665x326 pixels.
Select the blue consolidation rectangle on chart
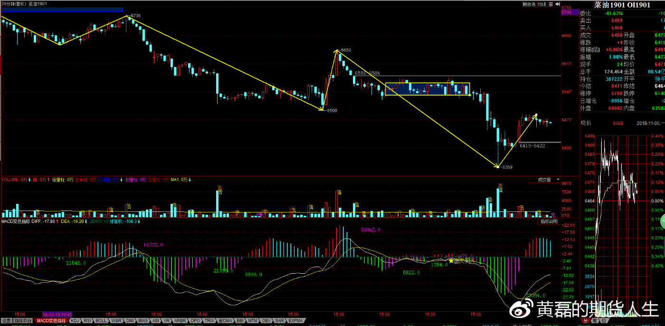click(427, 89)
